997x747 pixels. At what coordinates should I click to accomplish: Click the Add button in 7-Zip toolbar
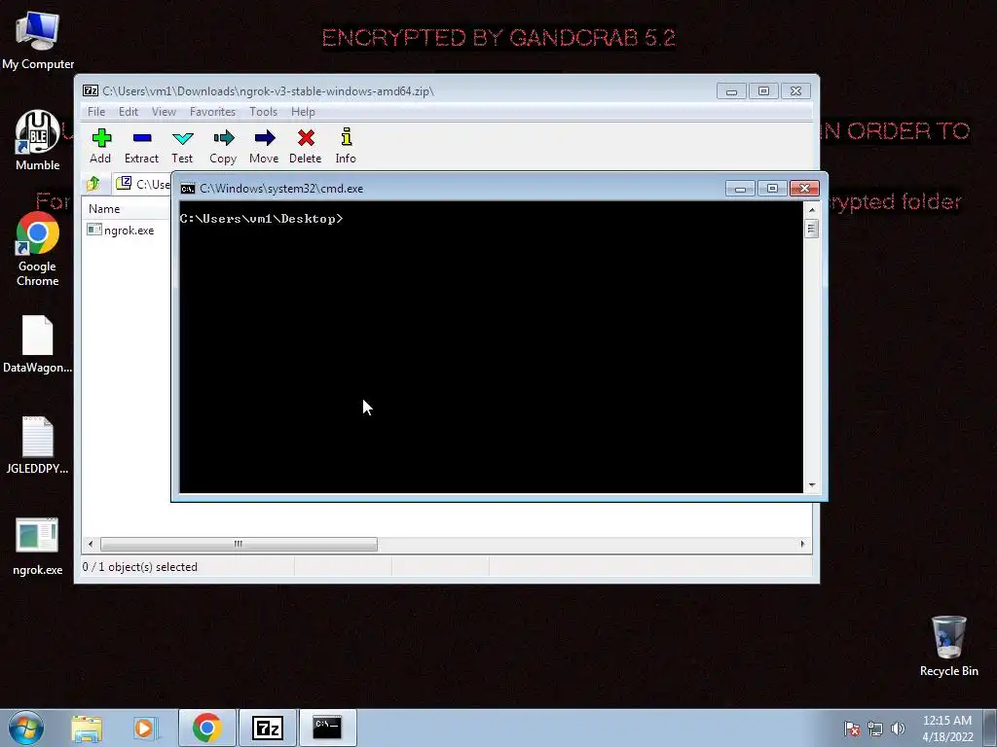coord(100,146)
